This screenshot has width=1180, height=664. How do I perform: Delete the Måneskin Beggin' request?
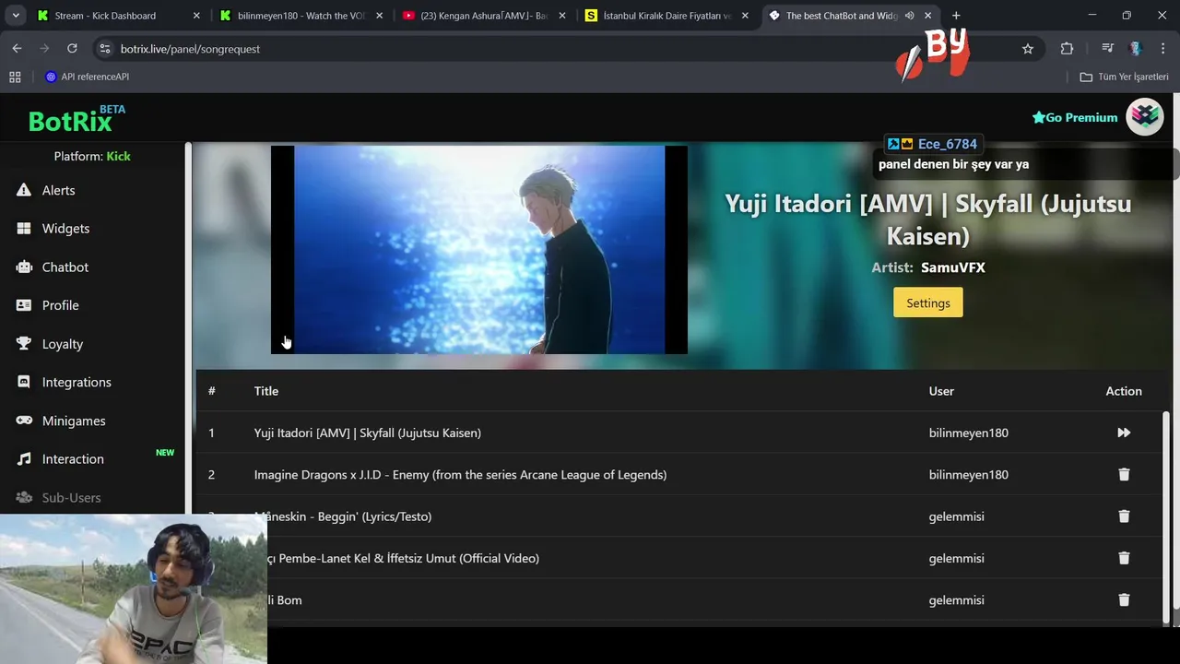coord(1124,516)
